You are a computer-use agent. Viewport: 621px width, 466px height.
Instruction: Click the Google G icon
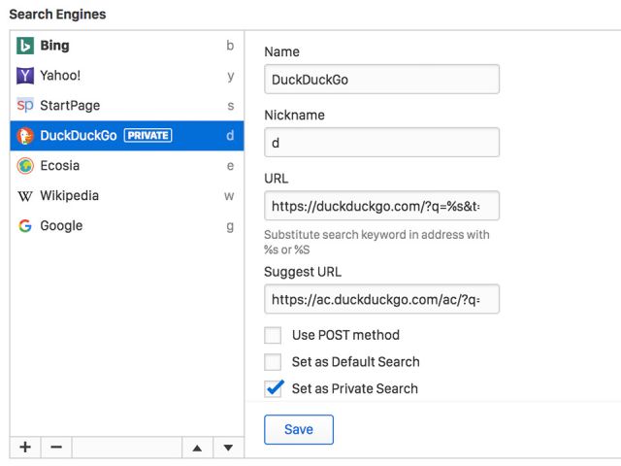tap(25, 226)
